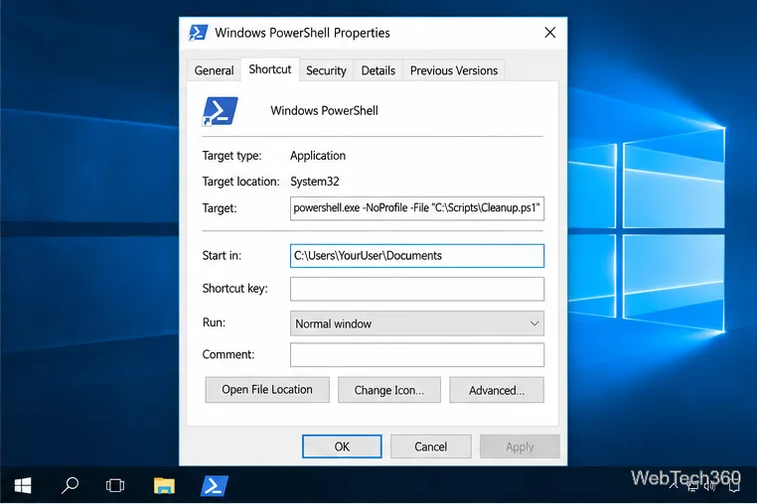Click the Apply button
Image resolution: width=757 pixels, height=504 pixels.
[520, 446]
